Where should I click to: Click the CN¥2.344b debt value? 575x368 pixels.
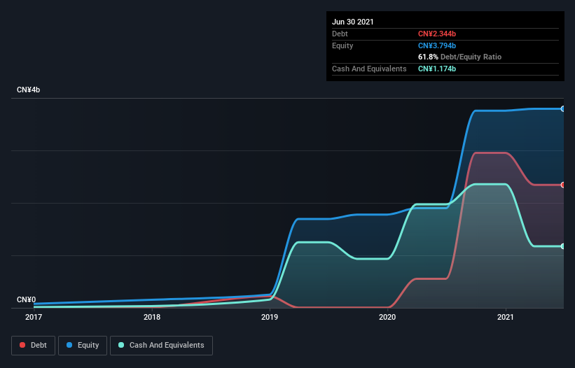click(x=437, y=34)
